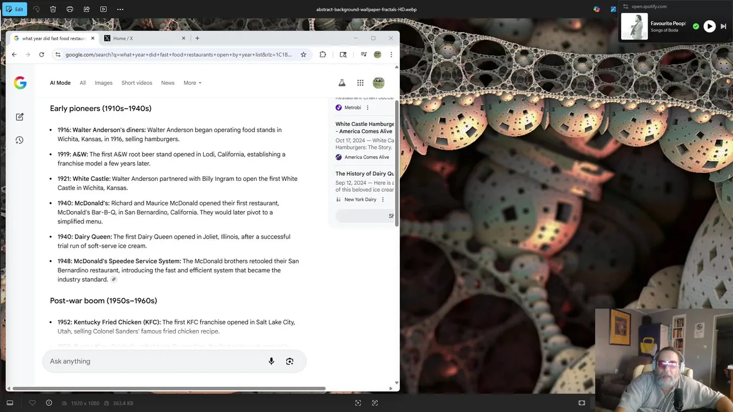Reload the Google page
The image size is (733, 412).
(x=41, y=54)
